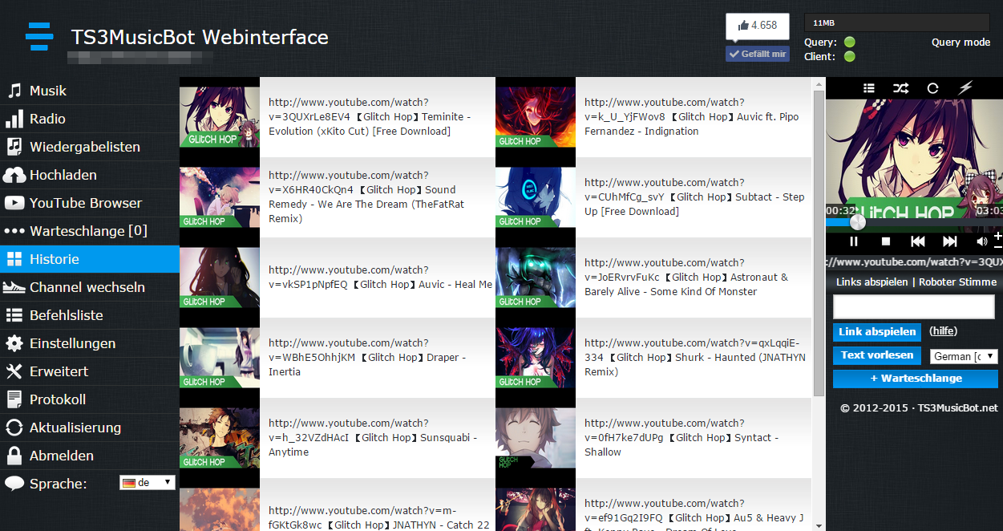Click the cloud upload icon beside Hochladen
Screen dimensions: 1003x531
coord(14,175)
